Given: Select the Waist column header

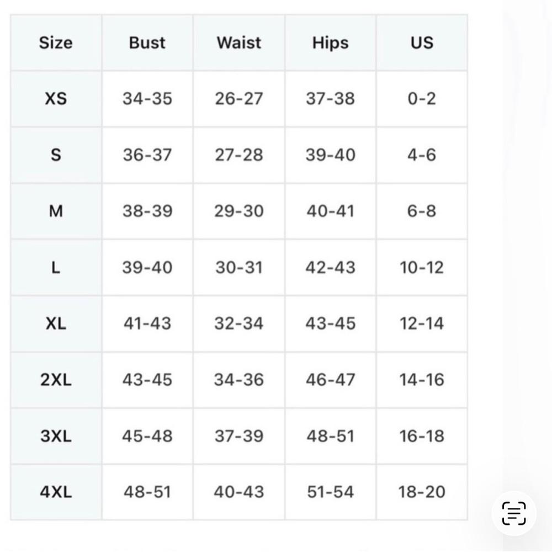Looking at the screenshot, I should [x=238, y=43].
